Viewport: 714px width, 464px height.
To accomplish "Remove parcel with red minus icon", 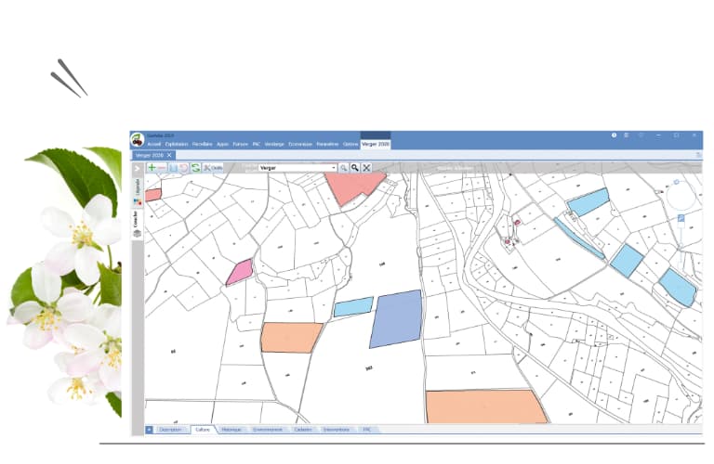I will [162, 168].
